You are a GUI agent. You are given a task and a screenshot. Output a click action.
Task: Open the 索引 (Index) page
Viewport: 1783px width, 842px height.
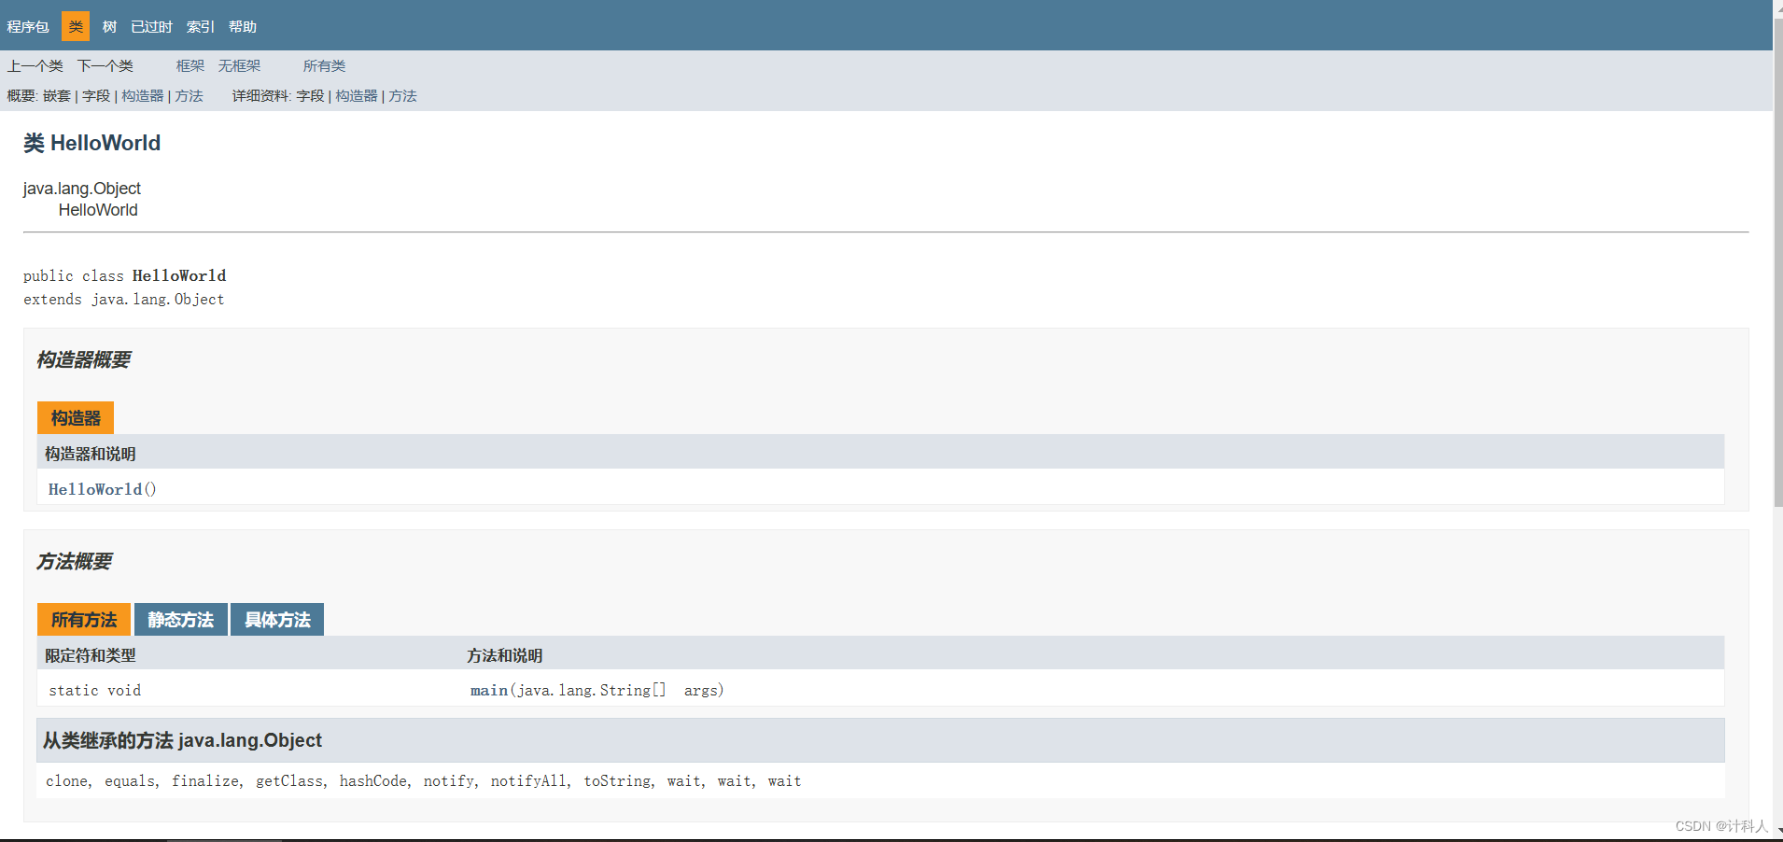click(x=199, y=26)
